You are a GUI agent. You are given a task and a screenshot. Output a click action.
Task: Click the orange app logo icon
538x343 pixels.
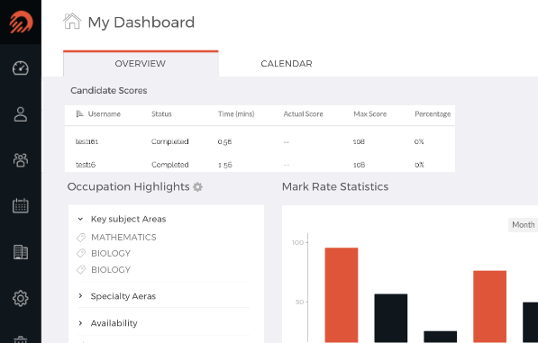(21, 23)
